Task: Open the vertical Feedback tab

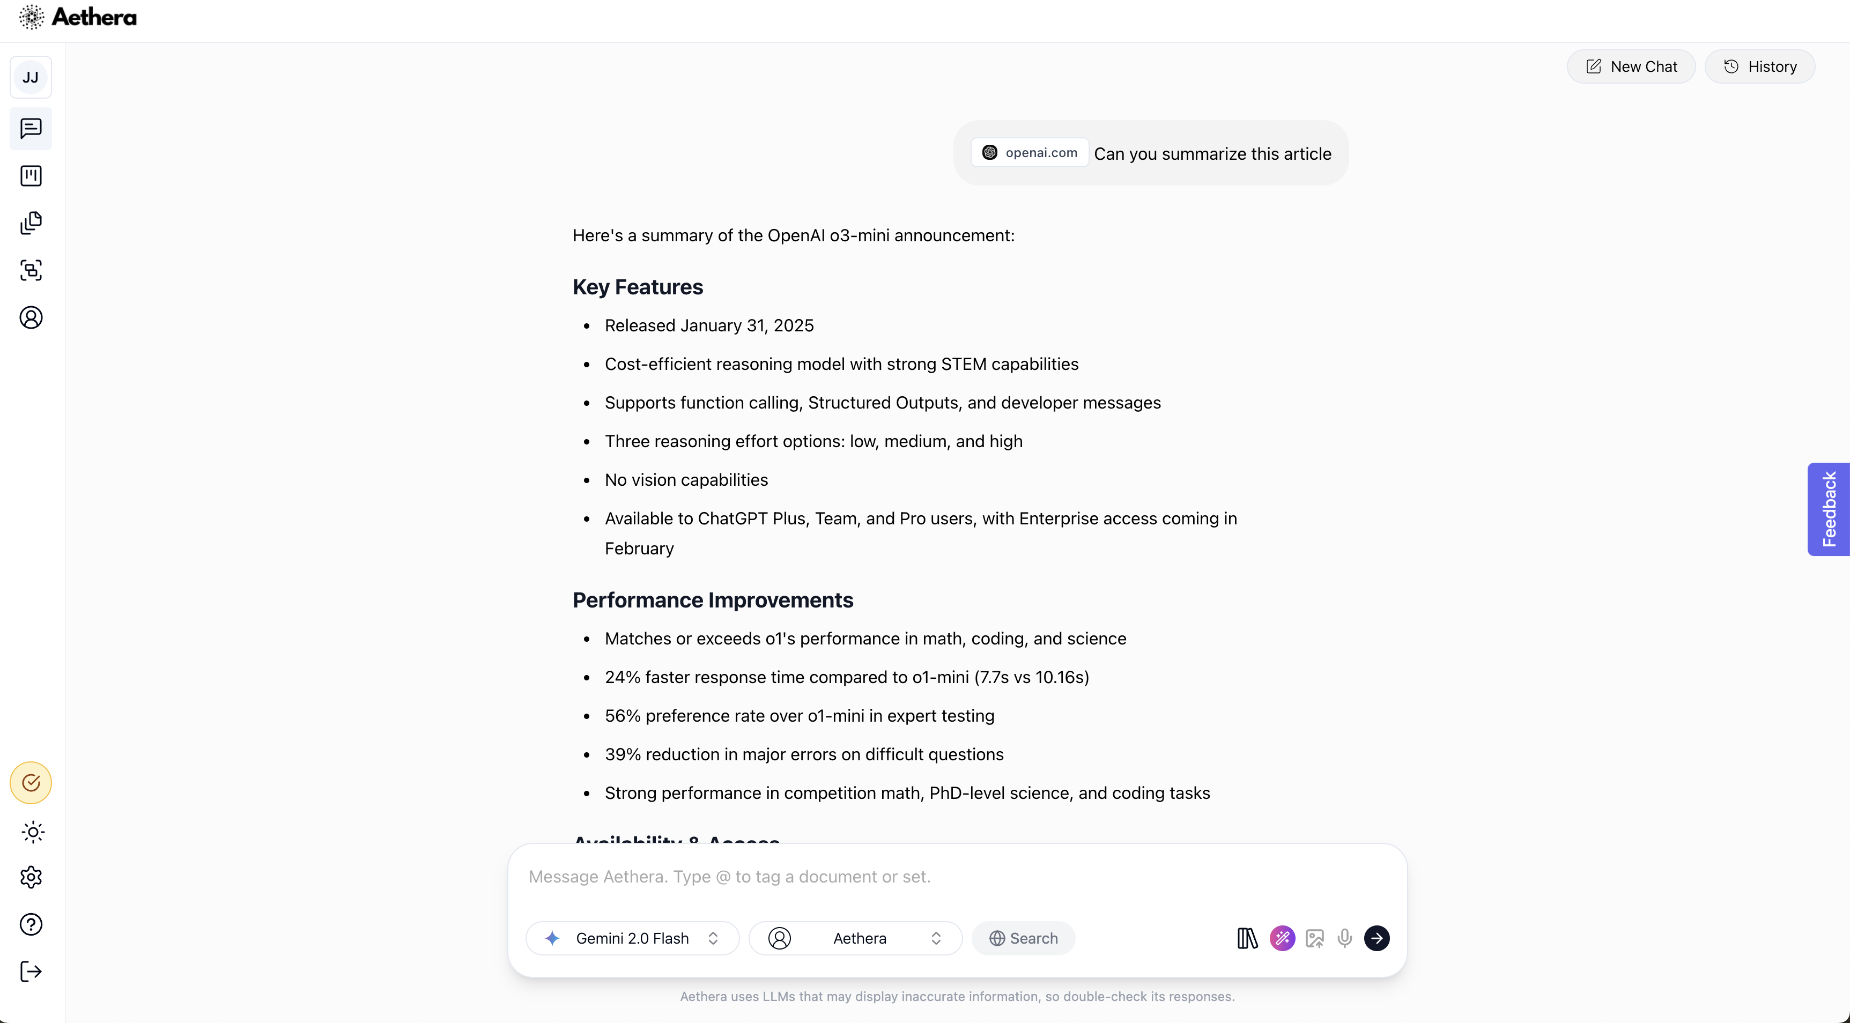Action: (1829, 509)
